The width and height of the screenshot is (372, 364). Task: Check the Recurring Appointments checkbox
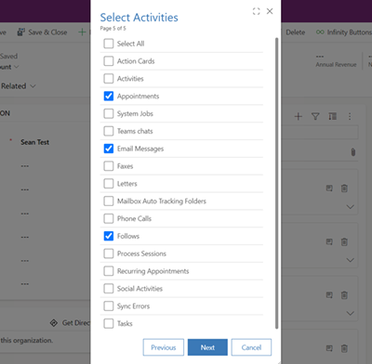[109, 271]
